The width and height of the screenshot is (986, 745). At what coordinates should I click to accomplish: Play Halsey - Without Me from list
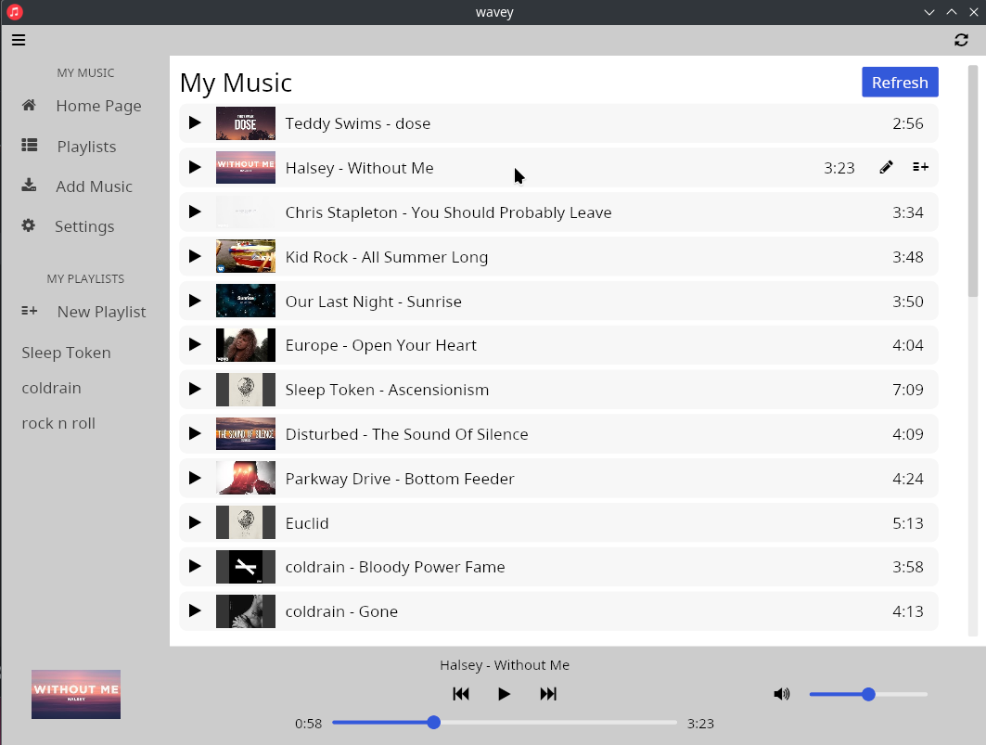(x=195, y=167)
